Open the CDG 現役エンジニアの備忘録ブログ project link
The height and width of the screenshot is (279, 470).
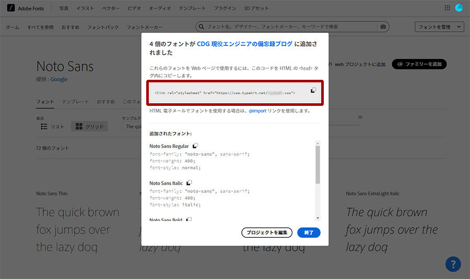(x=244, y=44)
